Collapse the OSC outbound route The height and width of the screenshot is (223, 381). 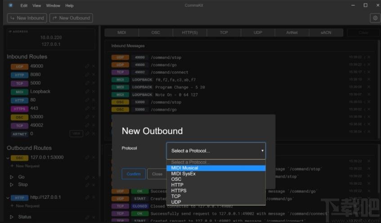[8, 158]
